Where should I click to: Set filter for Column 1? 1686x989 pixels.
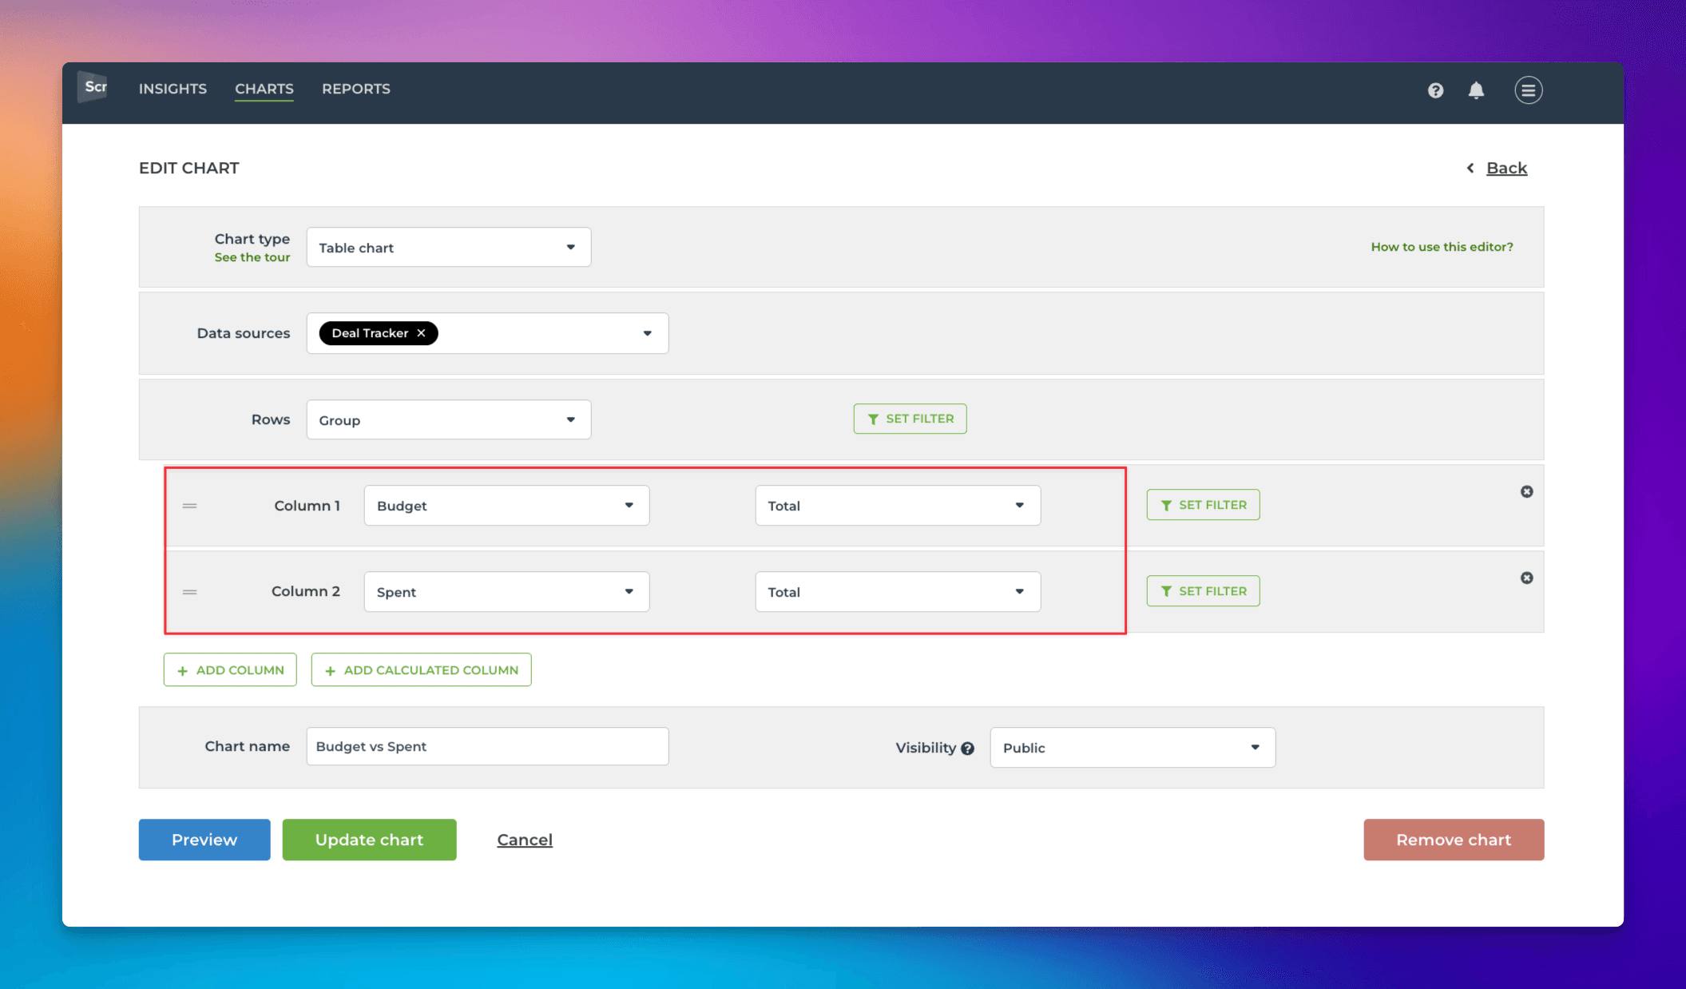[1203, 505]
